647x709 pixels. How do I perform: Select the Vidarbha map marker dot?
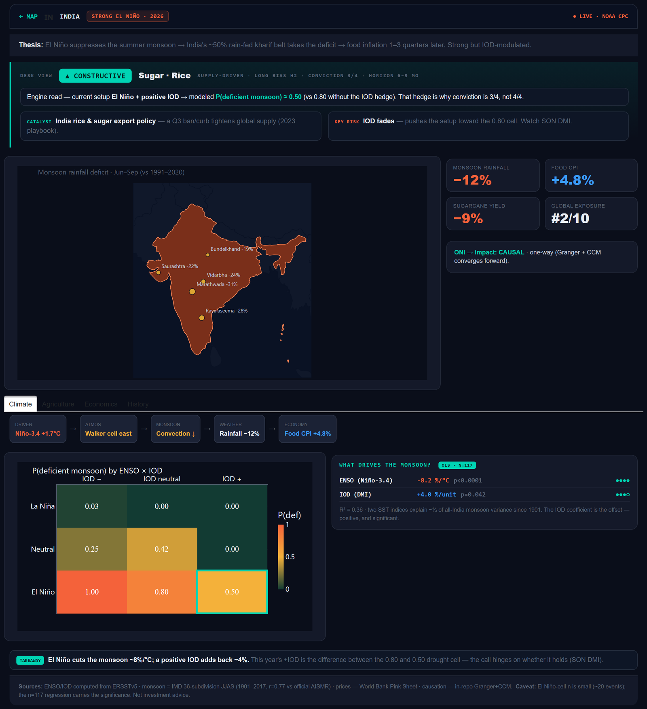click(203, 281)
